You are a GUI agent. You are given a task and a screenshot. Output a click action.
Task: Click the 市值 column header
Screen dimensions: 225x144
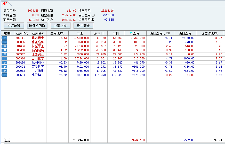[x=79, y=33]
